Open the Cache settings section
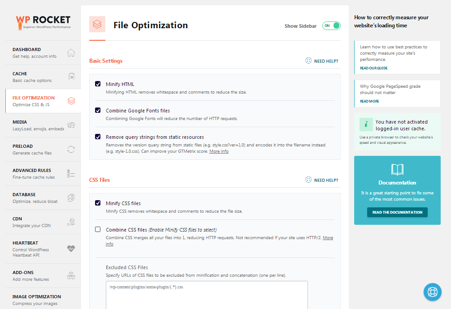Viewport: 451px width, 309px height. click(x=43, y=77)
